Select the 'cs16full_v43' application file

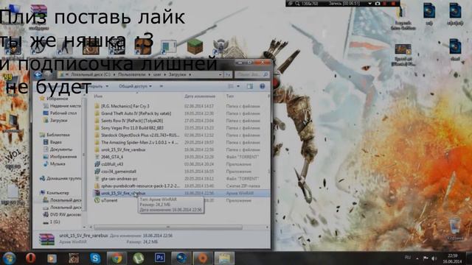click(108, 164)
